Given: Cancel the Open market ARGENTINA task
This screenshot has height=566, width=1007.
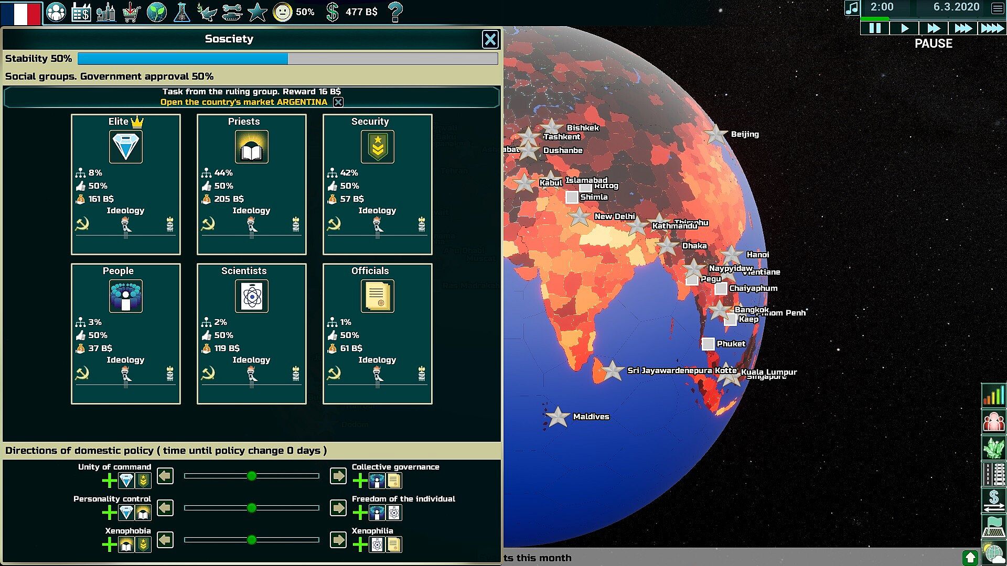Looking at the screenshot, I should coord(338,102).
